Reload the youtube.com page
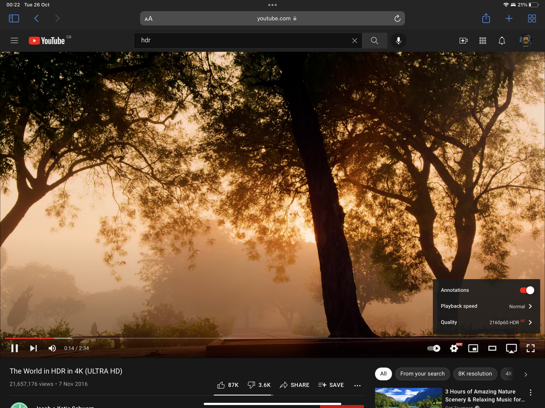Screen dimensions: 545x408 point(397,18)
